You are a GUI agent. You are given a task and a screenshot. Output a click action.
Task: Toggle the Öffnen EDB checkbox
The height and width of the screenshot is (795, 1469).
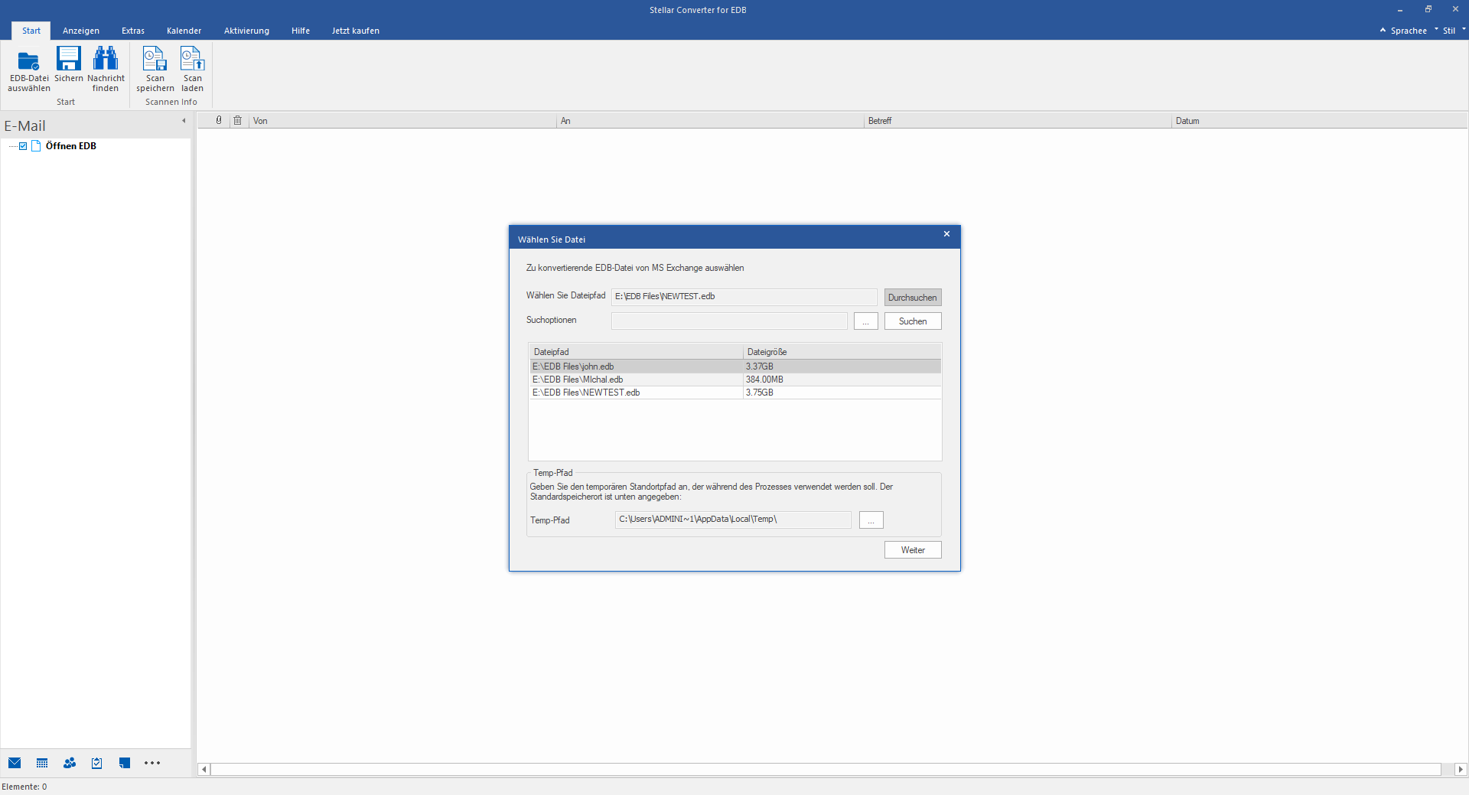click(23, 146)
